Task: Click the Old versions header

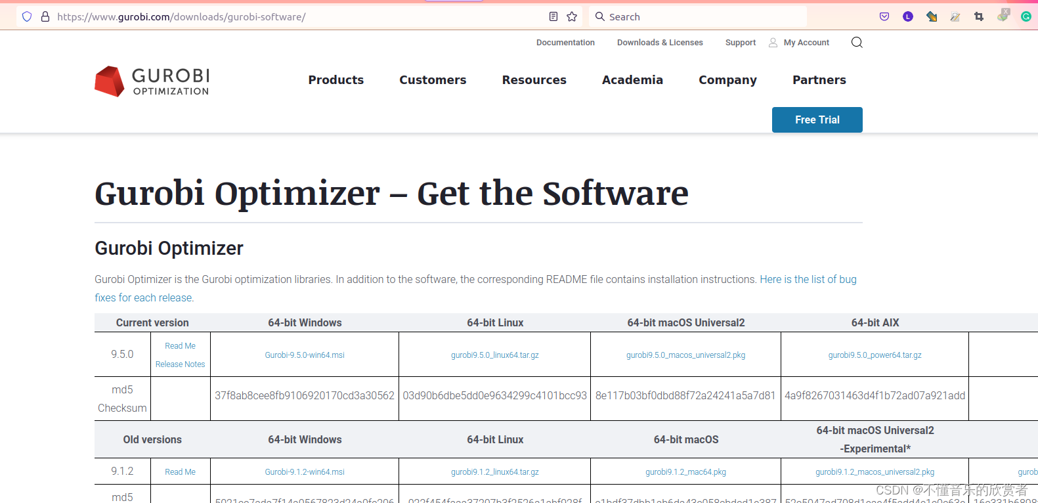Action: pyautogui.click(x=152, y=440)
